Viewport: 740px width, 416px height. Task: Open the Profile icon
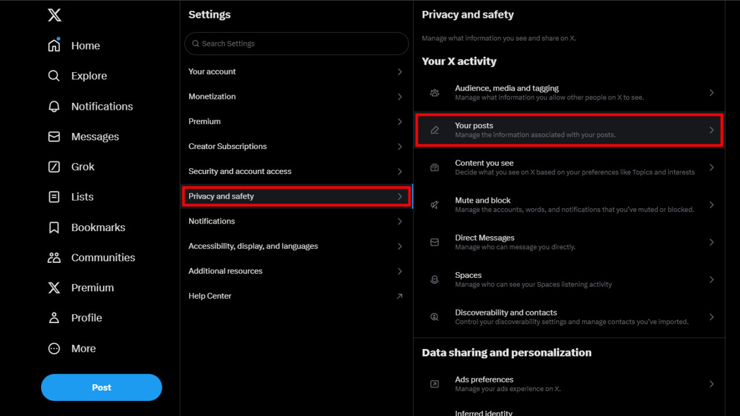(53, 317)
